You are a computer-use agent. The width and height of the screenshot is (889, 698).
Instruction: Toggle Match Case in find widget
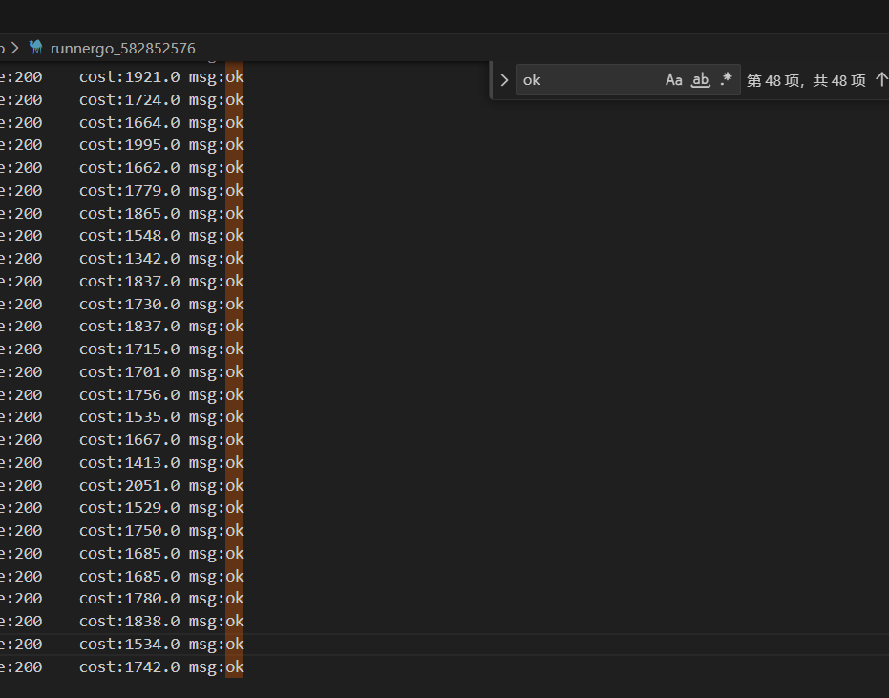(674, 80)
